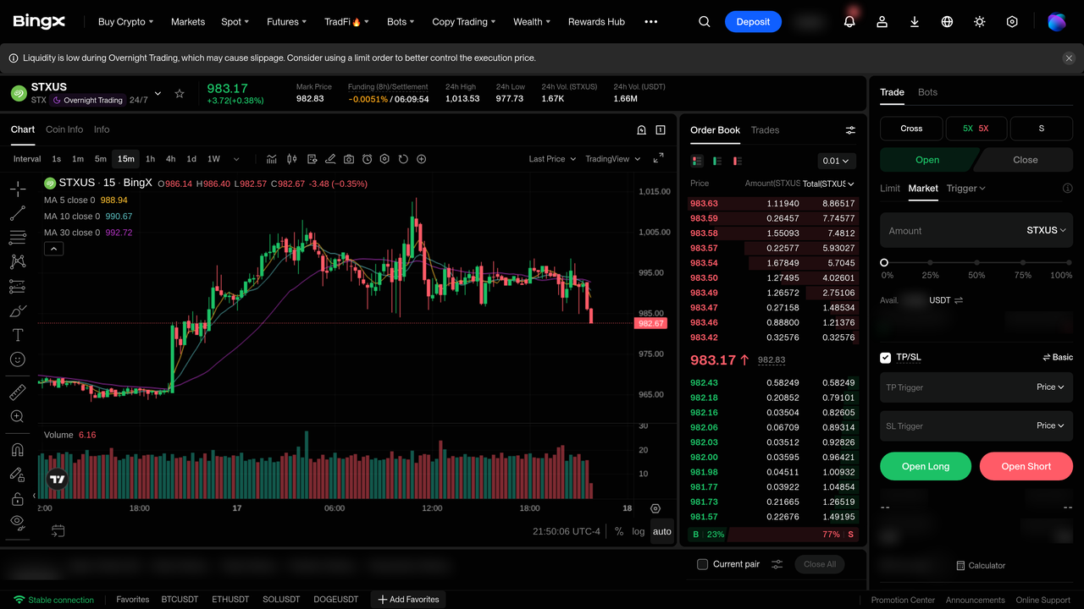
Task: Set amount slider to 50%
Action: (x=976, y=263)
